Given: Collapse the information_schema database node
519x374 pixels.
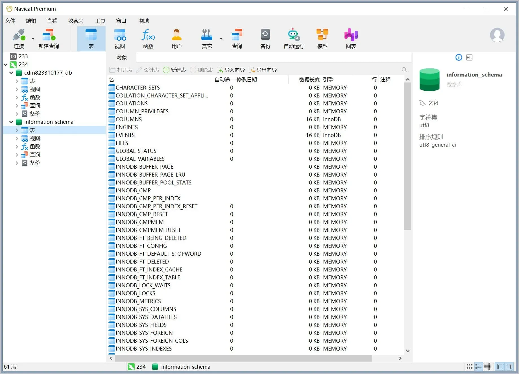Looking at the screenshot, I should (11, 122).
